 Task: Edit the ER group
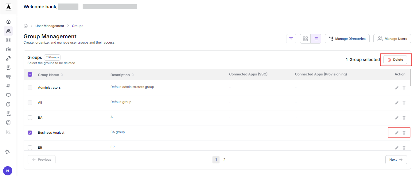397,148
